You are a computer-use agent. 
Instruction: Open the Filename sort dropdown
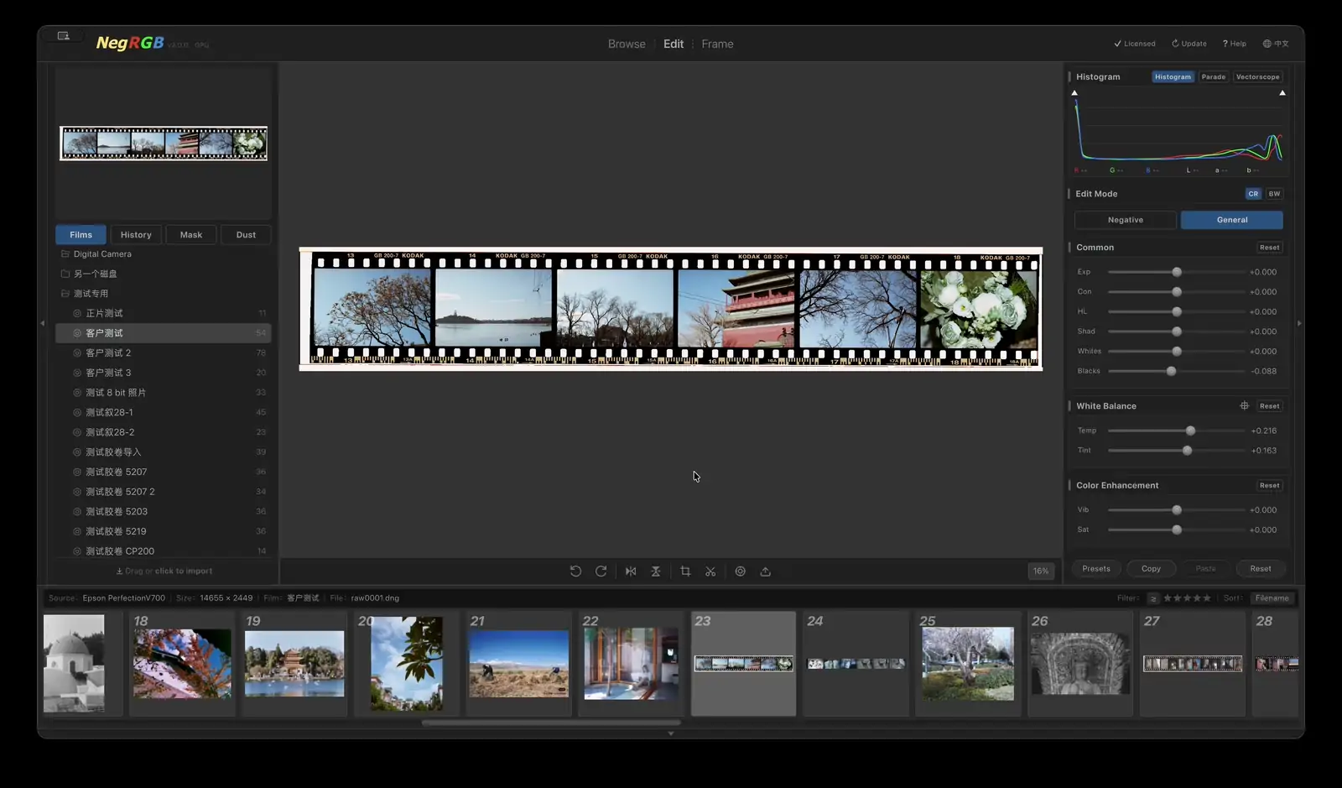click(1272, 598)
